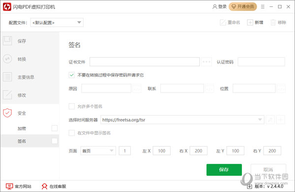Click the 左 X field with 100
Image resolution: width=295 pixels, height=192 pixels.
click(162, 151)
